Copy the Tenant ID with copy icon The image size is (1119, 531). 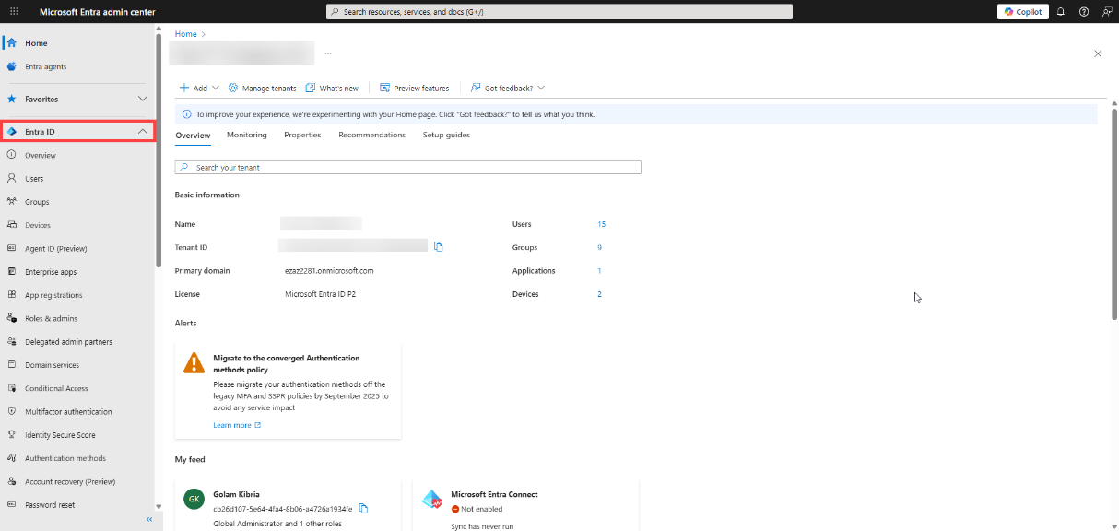pos(439,247)
